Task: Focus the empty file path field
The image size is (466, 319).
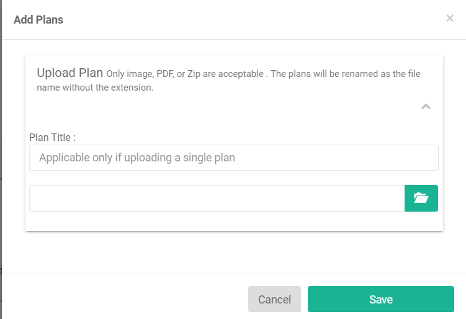Action: point(217,198)
